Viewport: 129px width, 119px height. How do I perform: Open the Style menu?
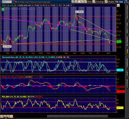88,2
